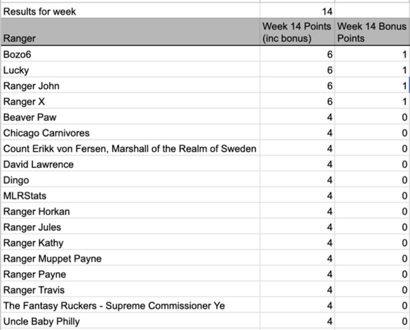The width and height of the screenshot is (410, 330).
Task: Click the Beaver Paw row name
Action: coord(130,117)
